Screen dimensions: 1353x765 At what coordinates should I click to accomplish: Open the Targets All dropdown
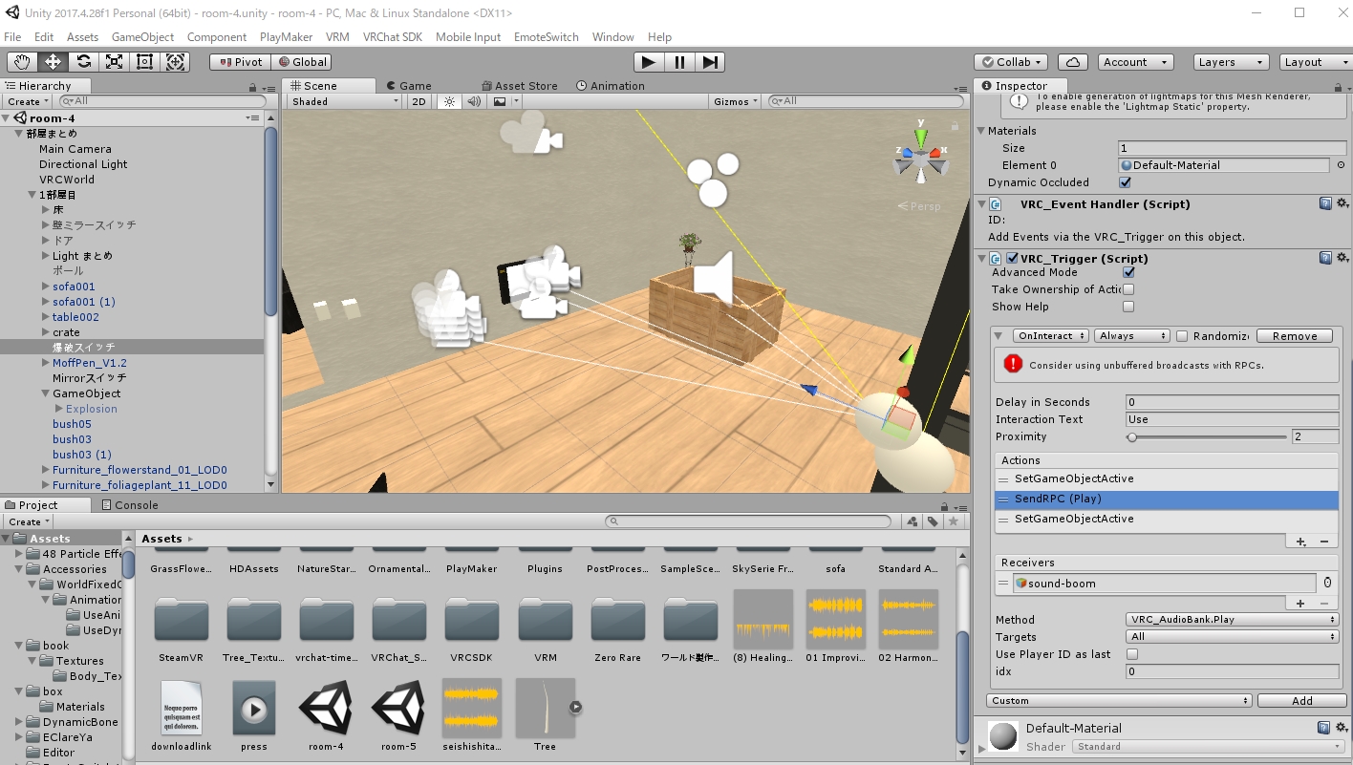pyautogui.click(x=1233, y=637)
